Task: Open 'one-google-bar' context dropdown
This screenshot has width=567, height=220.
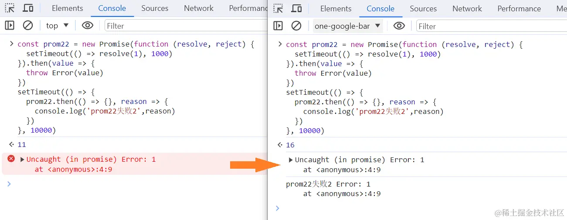Action: click(348, 26)
